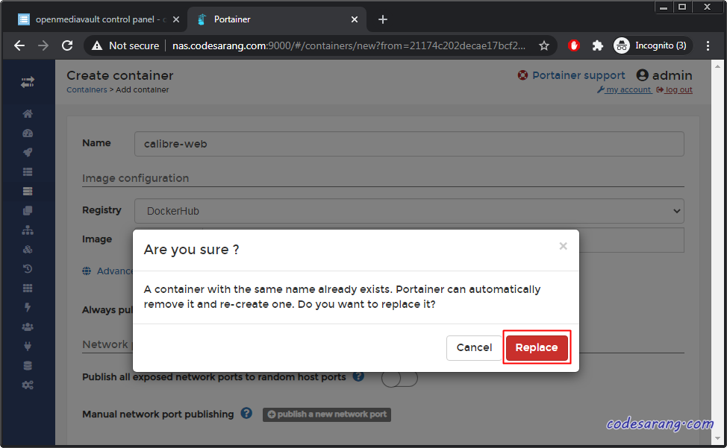Open the Networks sitemap icon in sidebar
The width and height of the screenshot is (727, 448).
tap(28, 230)
